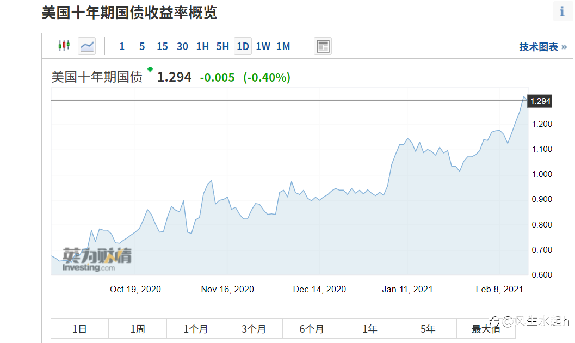The width and height of the screenshot is (575, 343).
Task: Select the area line chart icon
Action: pyautogui.click(x=87, y=46)
